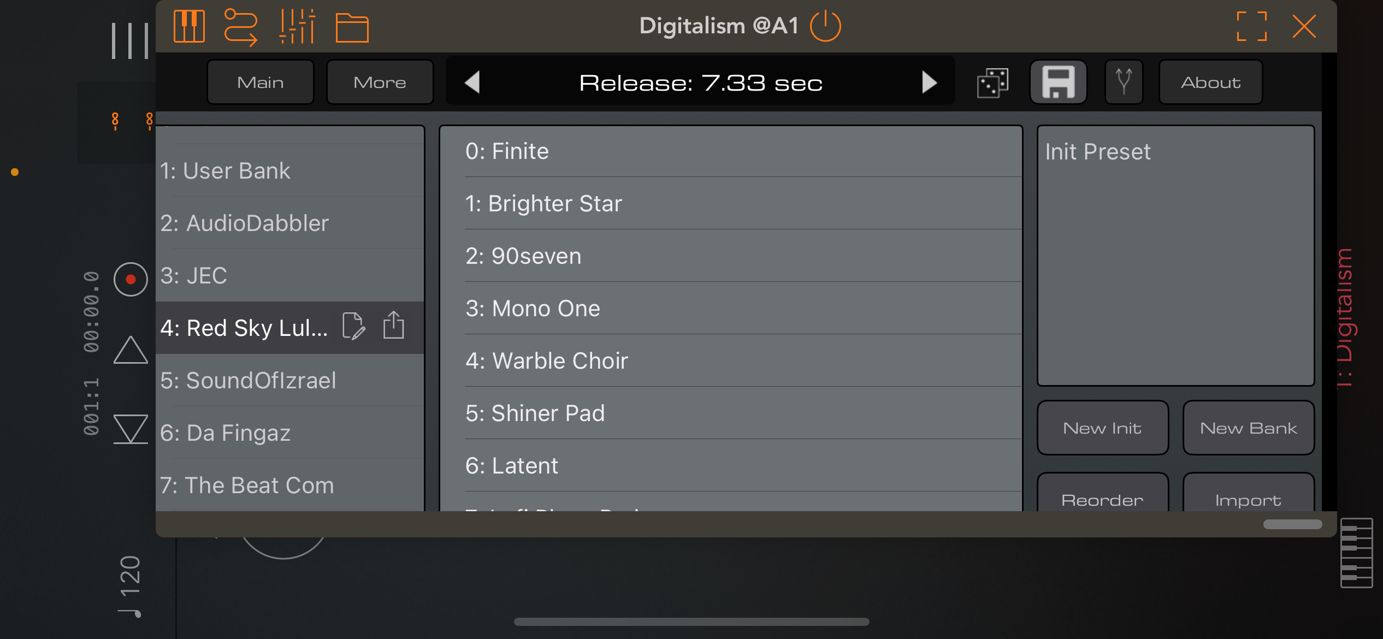Click the New Init button

point(1103,428)
